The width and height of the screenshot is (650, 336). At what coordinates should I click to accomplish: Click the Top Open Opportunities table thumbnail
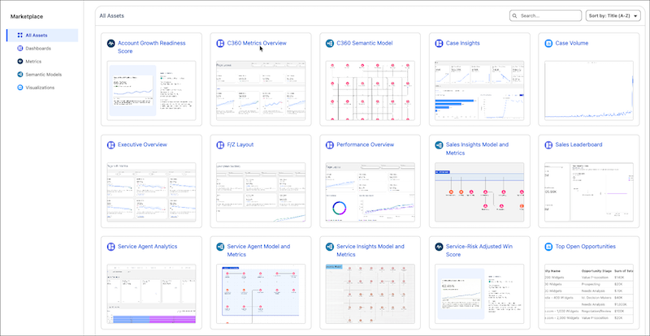[x=589, y=294]
